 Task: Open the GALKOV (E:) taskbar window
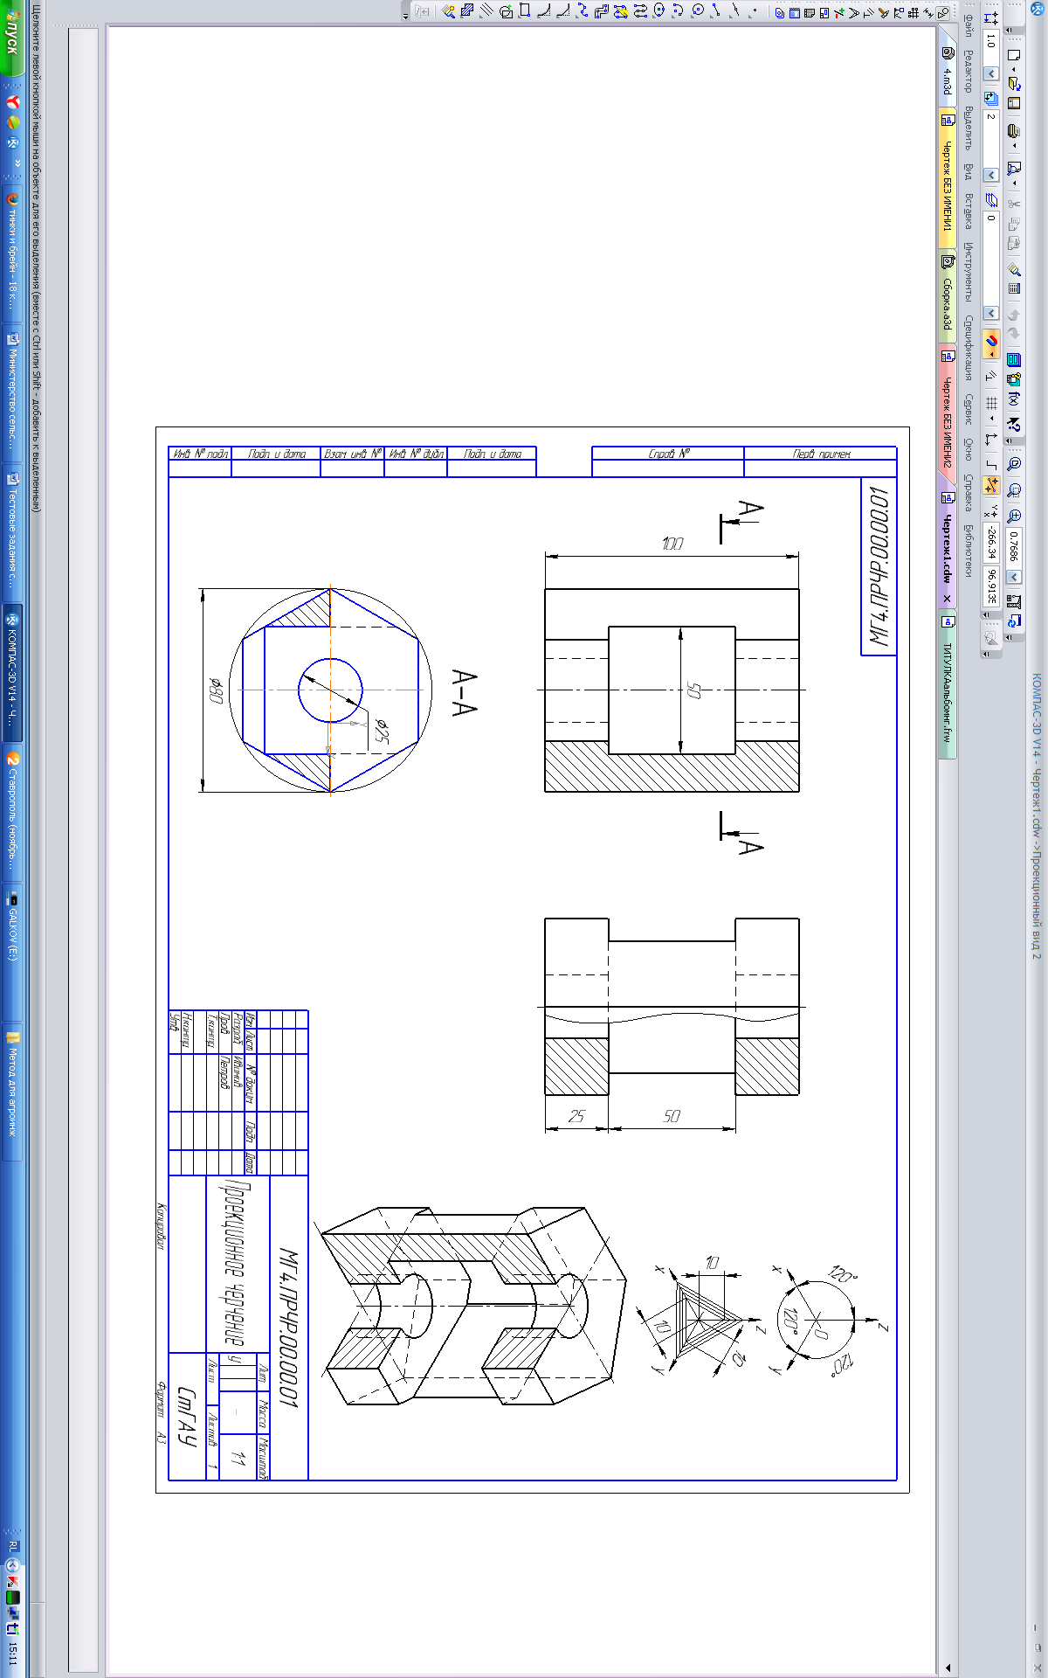pos(12,951)
